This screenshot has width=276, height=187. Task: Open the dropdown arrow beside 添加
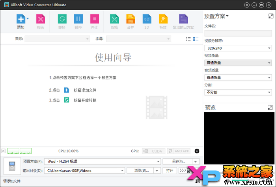(28, 18)
